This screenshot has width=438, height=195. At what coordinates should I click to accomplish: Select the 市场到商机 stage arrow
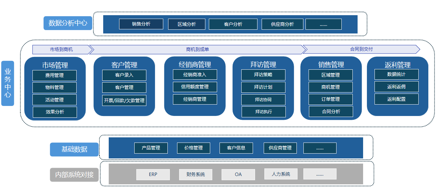[61, 49]
